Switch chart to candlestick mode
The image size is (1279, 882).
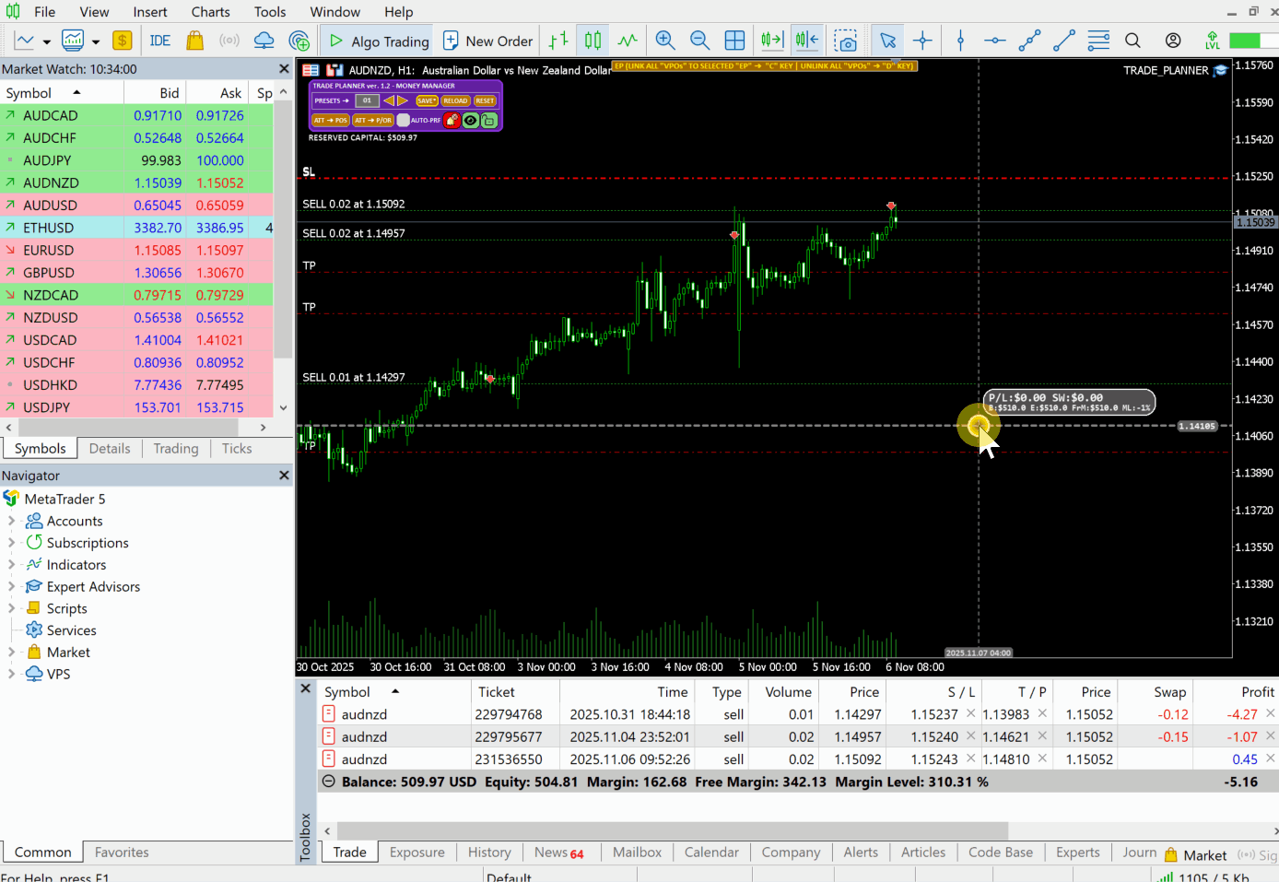593,41
